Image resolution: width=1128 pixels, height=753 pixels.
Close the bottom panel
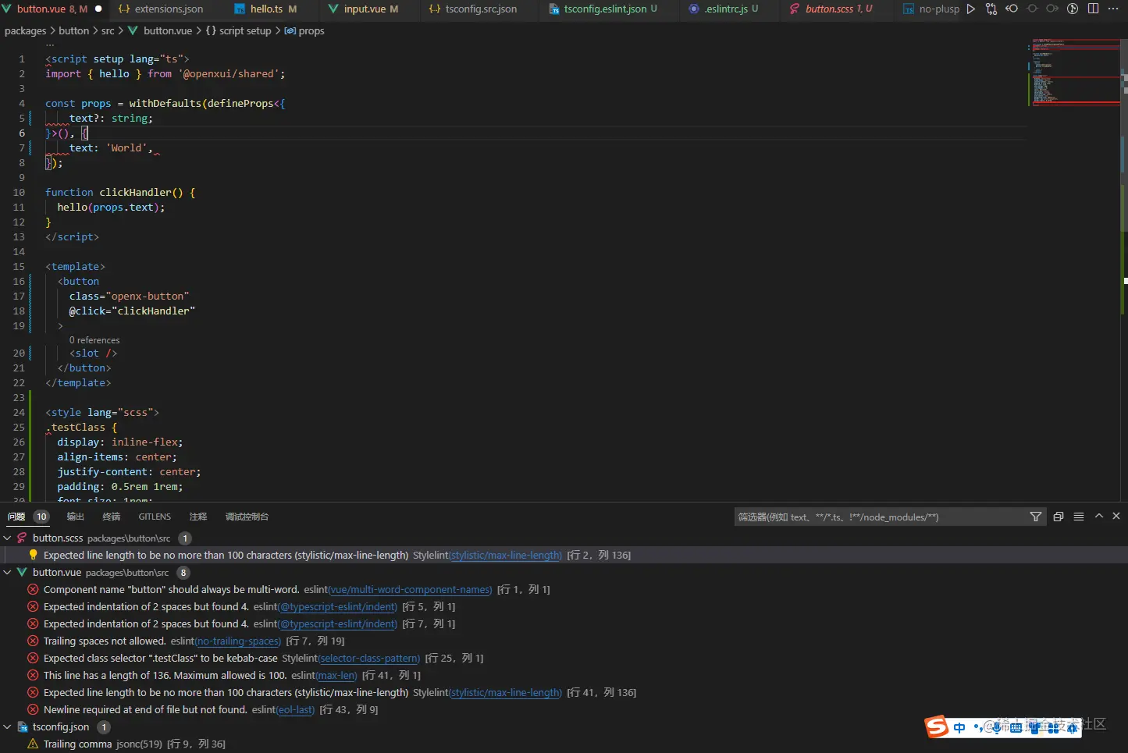tap(1116, 516)
